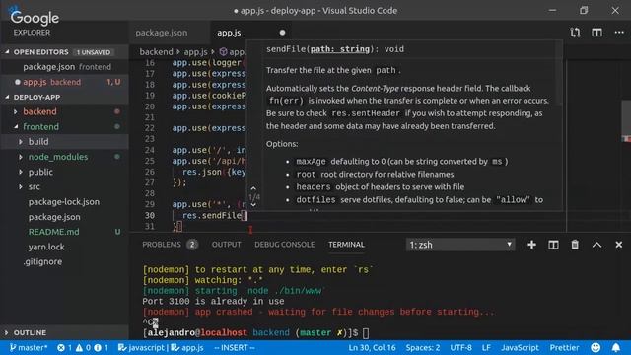Click the unsaved dot on app.js tab

click(283, 33)
